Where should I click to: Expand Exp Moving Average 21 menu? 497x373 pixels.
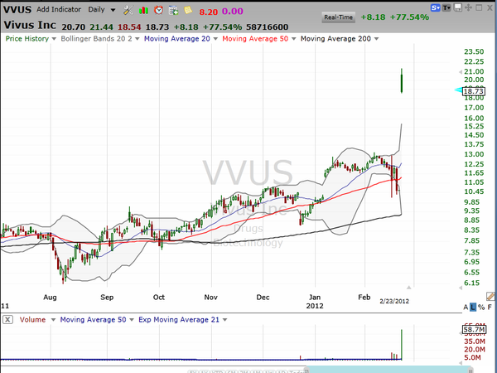click(x=224, y=320)
